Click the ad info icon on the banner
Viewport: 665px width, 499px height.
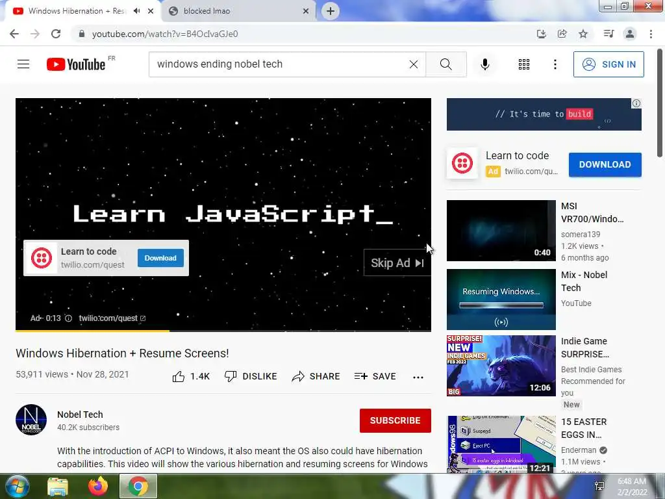[x=636, y=103]
